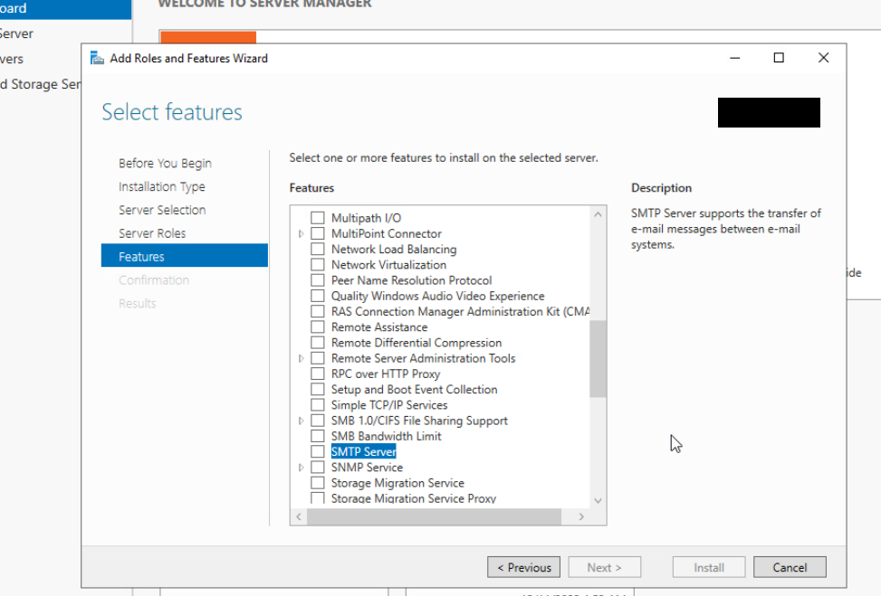881x596 pixels.
Task: Select SMB 1.0/CIFS File Sharing Support label
Action: pos(419,421)
